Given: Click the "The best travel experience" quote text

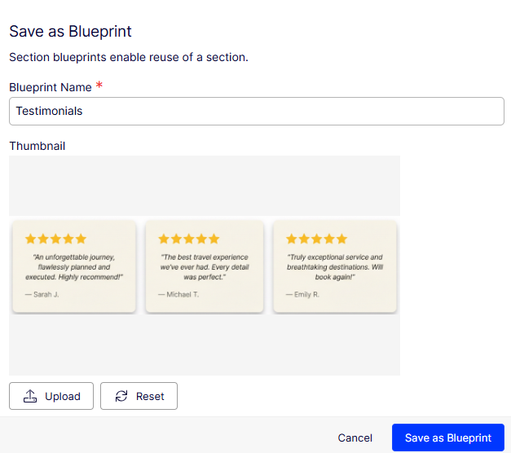Looking at the screenshot, I should (x=205, y=267).
